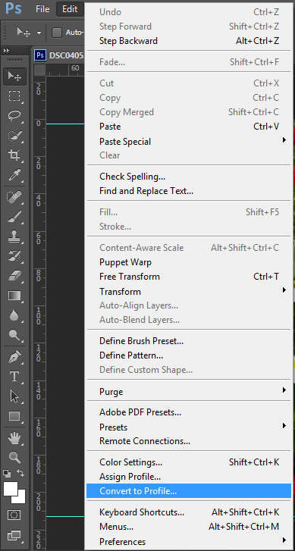Select the Hand tool
The height and width of the screenshot is (551, 295).
point(14,438)
